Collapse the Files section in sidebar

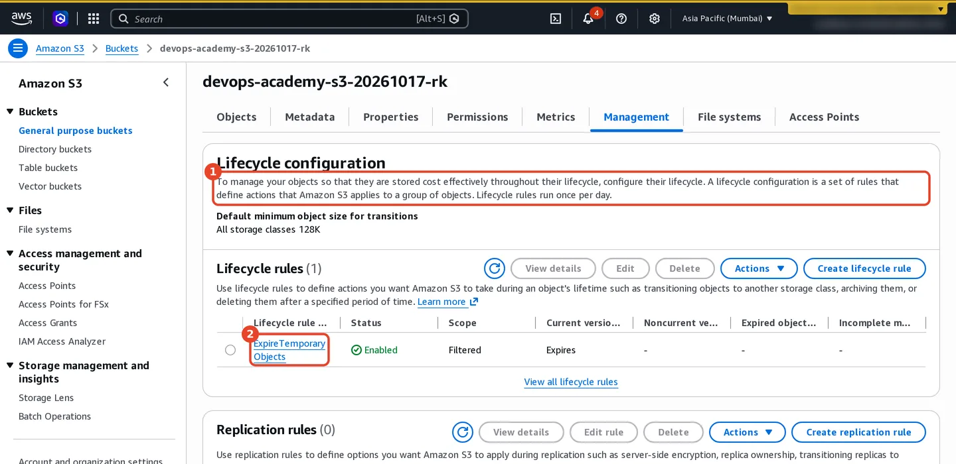[x=10, y=210]
